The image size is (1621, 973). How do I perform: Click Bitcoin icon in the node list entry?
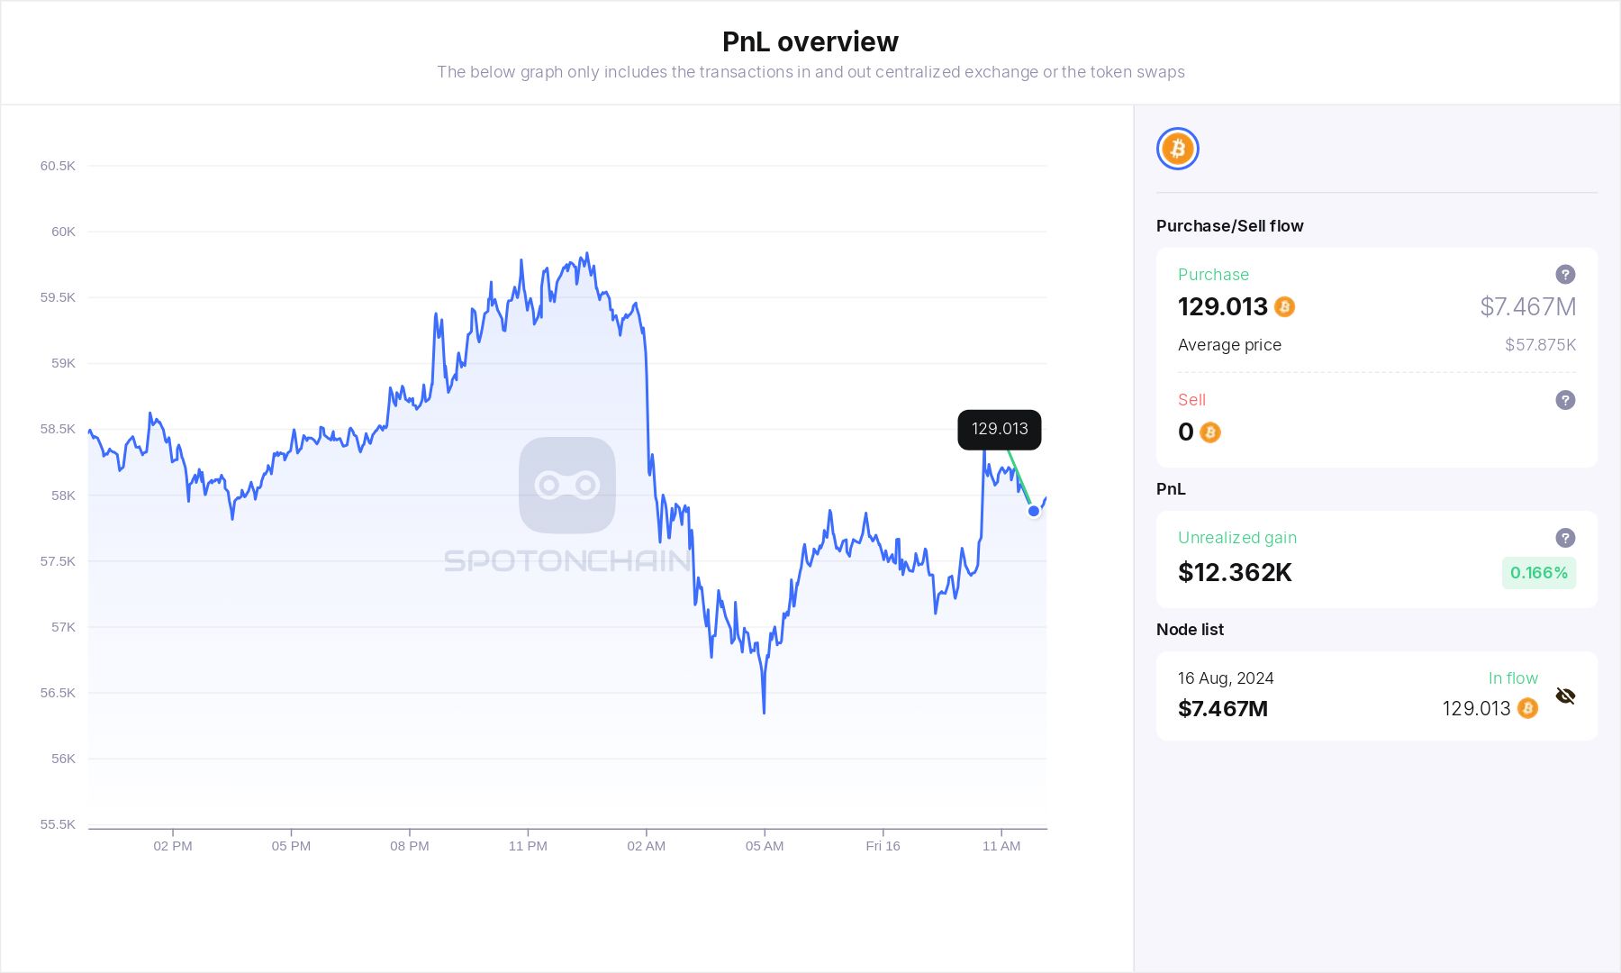[x=1527, y=709]
